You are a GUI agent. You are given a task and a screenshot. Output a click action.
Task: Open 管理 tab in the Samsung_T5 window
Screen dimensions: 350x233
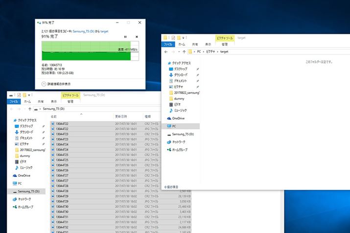tap(70, 101)
